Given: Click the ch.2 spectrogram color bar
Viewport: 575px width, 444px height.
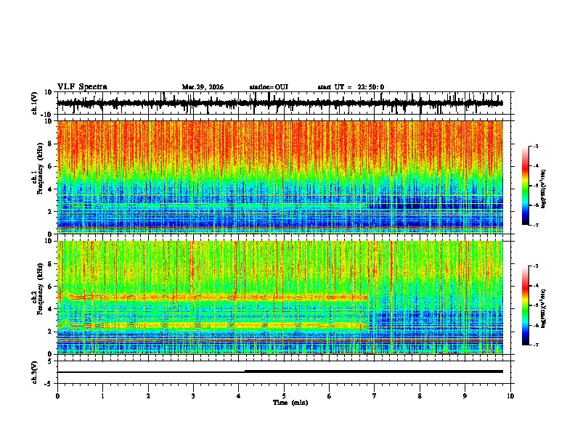Looking at the screenshot, I should coord(525,305).
